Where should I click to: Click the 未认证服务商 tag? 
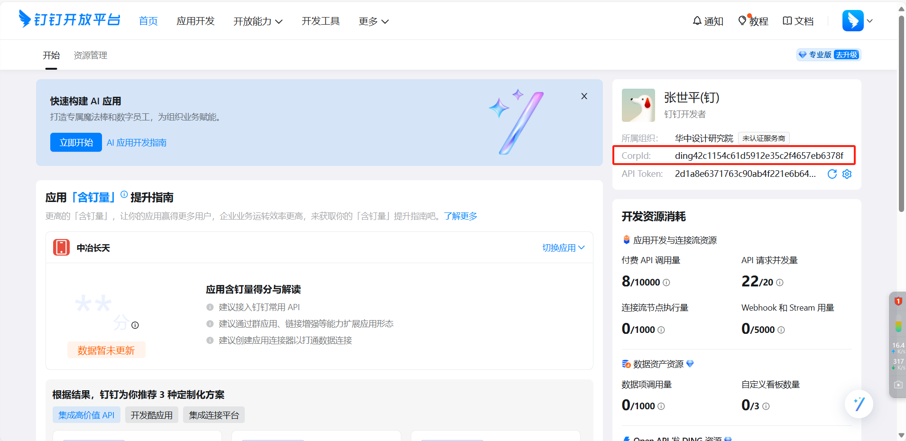pyautogui.click(x=764, y=138)
